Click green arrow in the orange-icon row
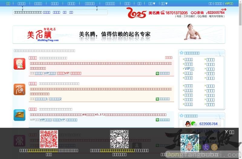The image size is (242, 159). coord(157,99)
